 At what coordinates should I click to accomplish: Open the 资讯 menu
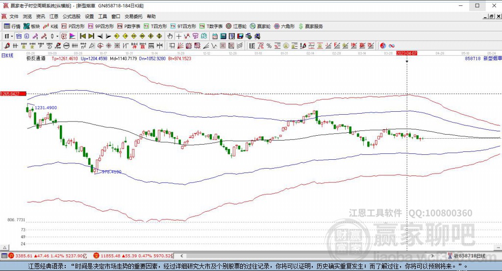(x=41, y=16)
